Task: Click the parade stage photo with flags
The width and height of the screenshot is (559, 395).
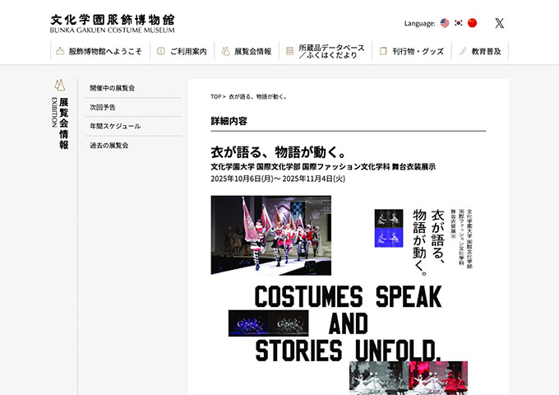Action: point(270,235)
